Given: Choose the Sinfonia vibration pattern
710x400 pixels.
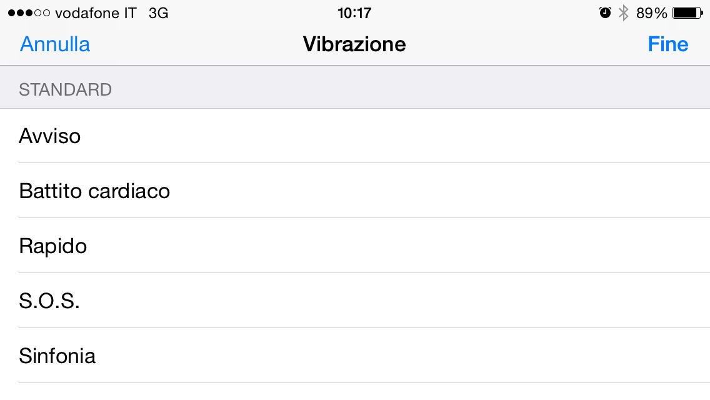Looking at the screenshot, I should tap(355, 356).
